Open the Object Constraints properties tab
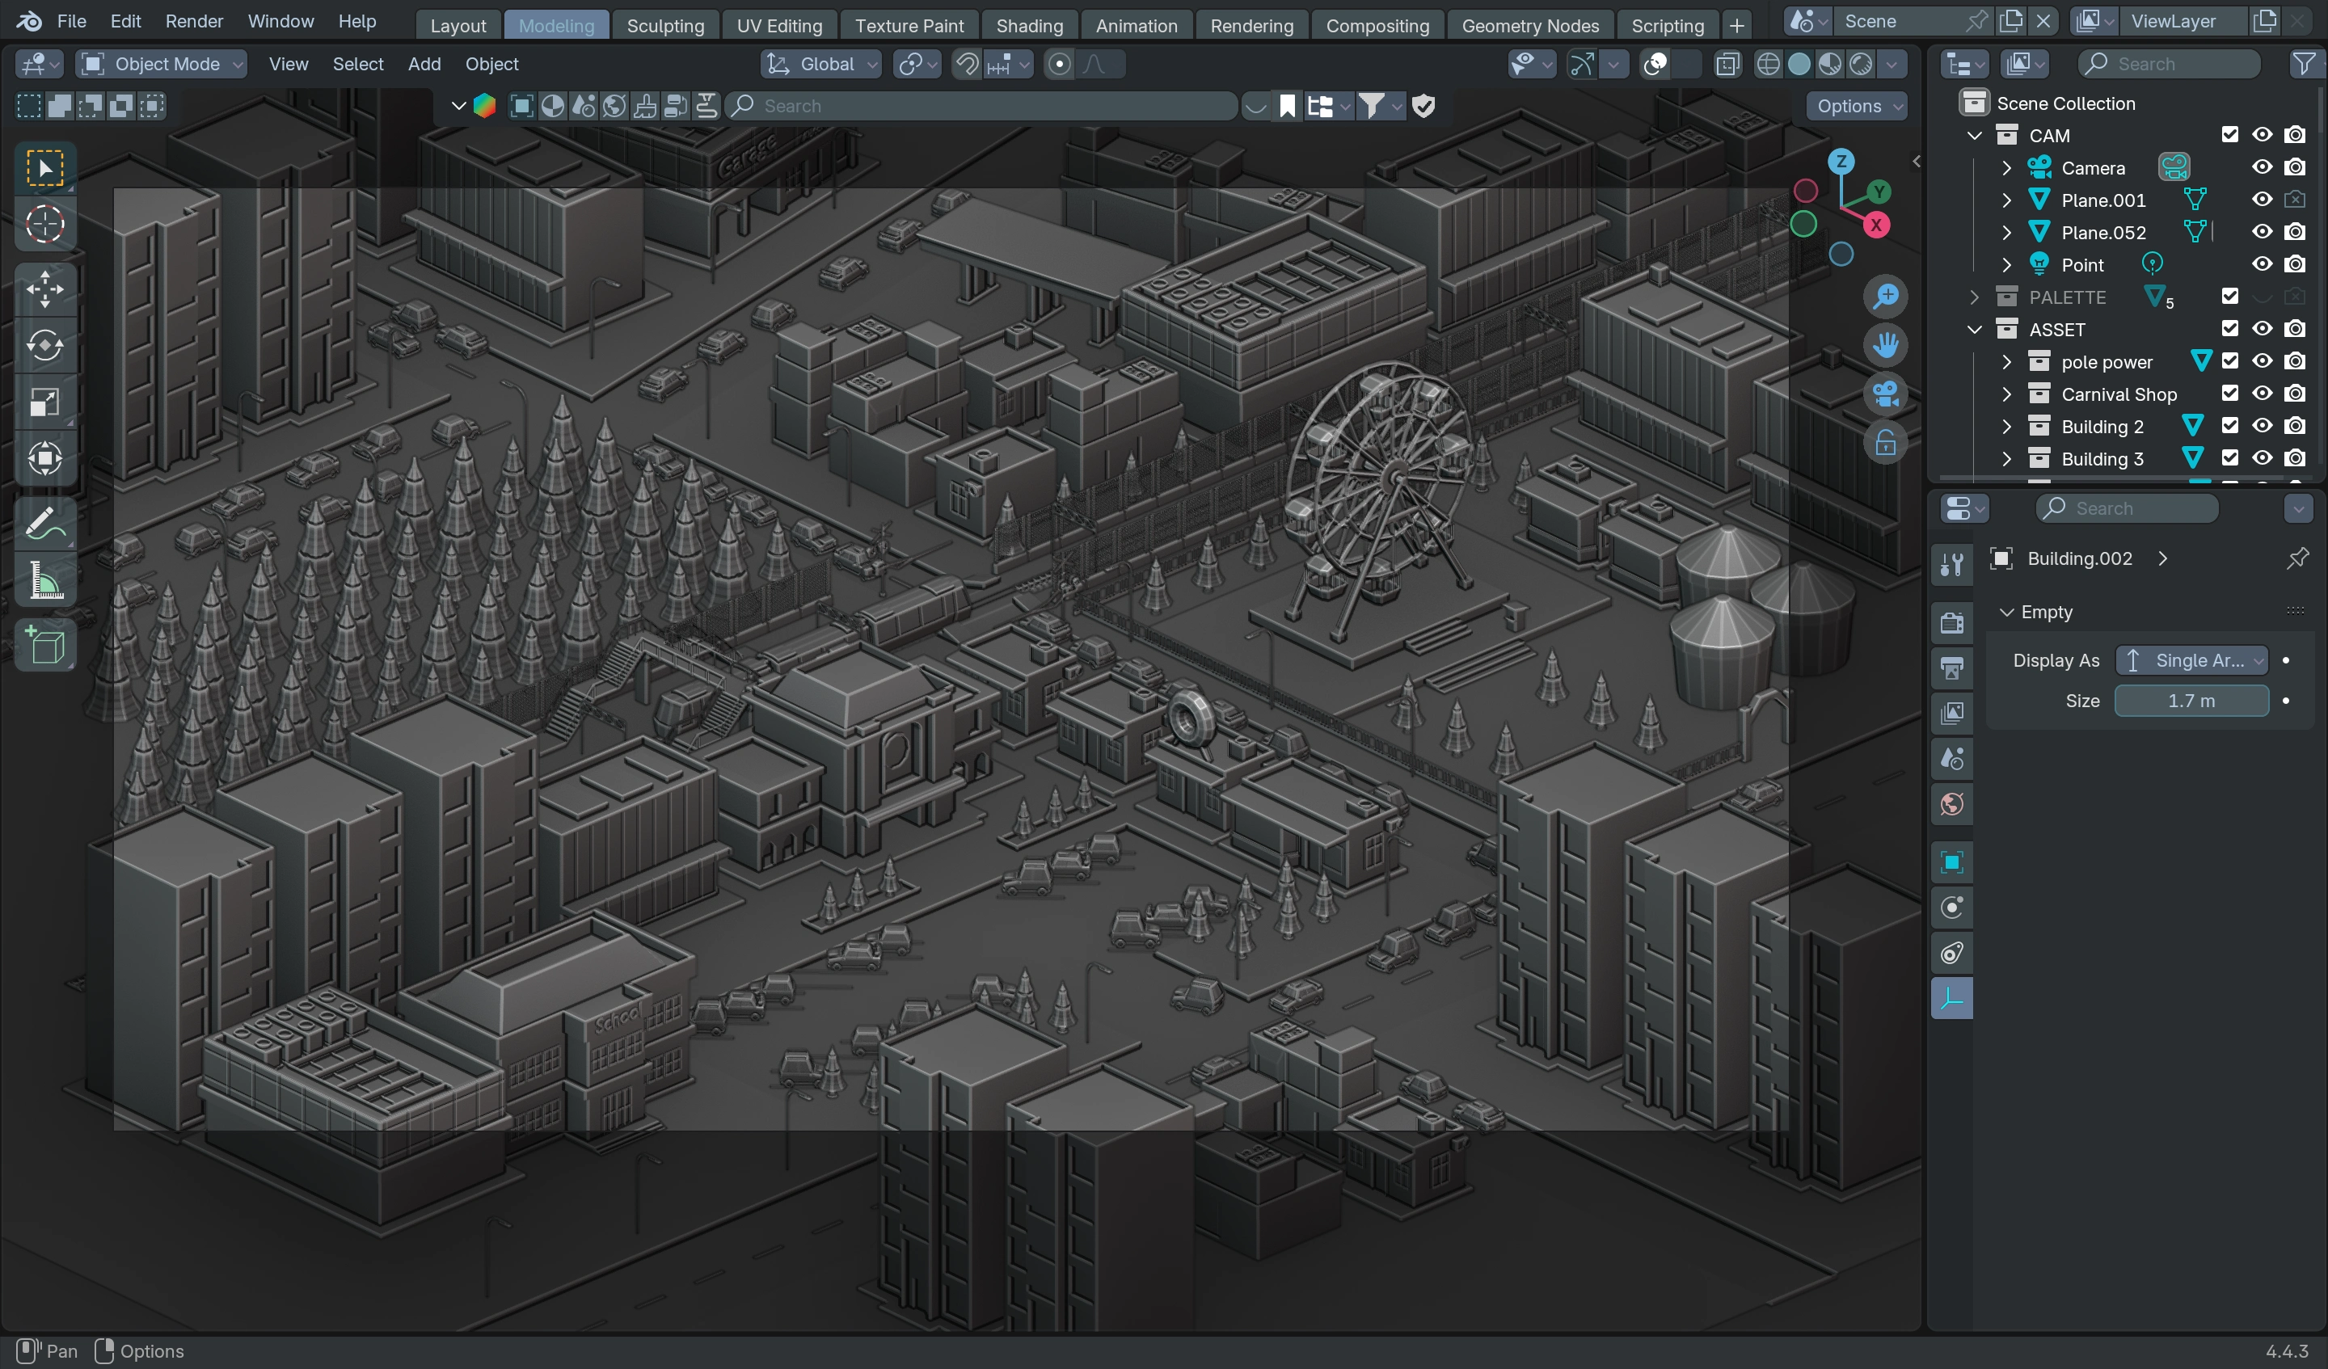2328x1369 pixels. coord(1951,952)
